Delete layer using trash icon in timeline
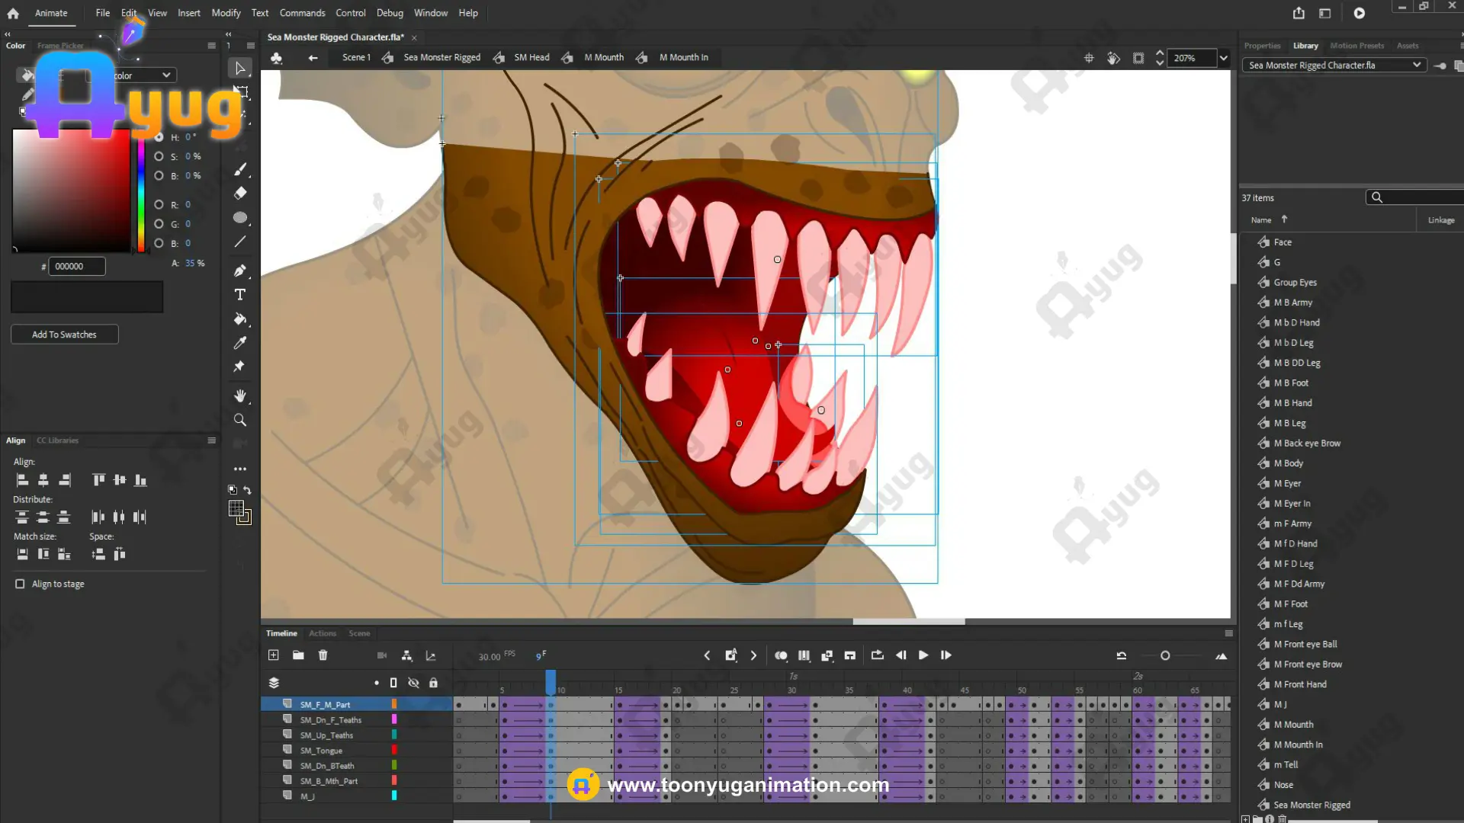This screenshot has width=1464, height=823. (323, 655)
